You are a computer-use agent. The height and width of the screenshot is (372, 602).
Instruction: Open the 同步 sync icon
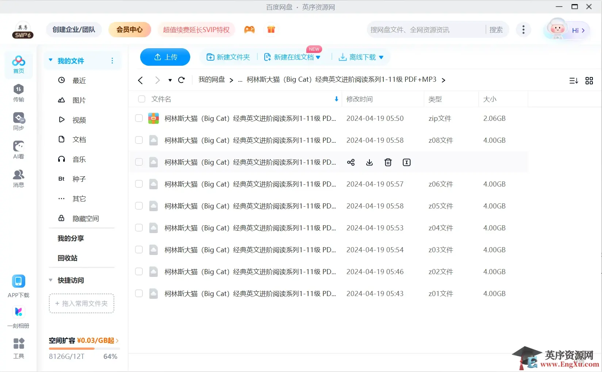coord(19,122)
